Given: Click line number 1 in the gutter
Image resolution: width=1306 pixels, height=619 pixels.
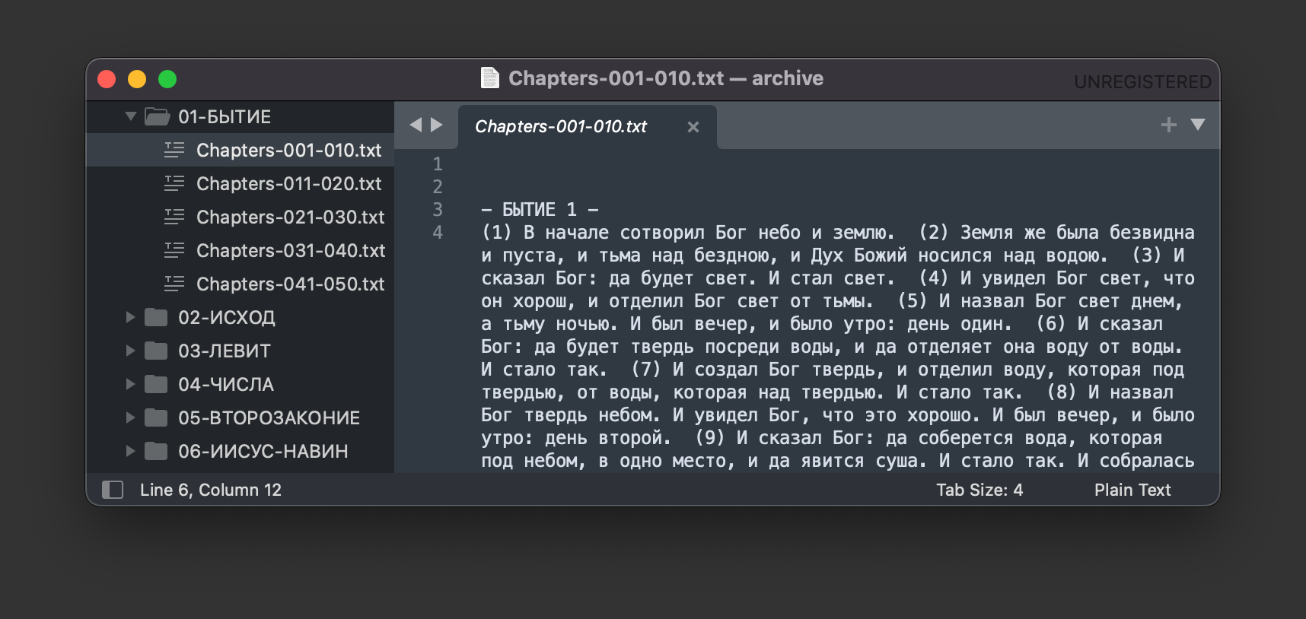Looking at the screenshot, I should coord(438,163).
